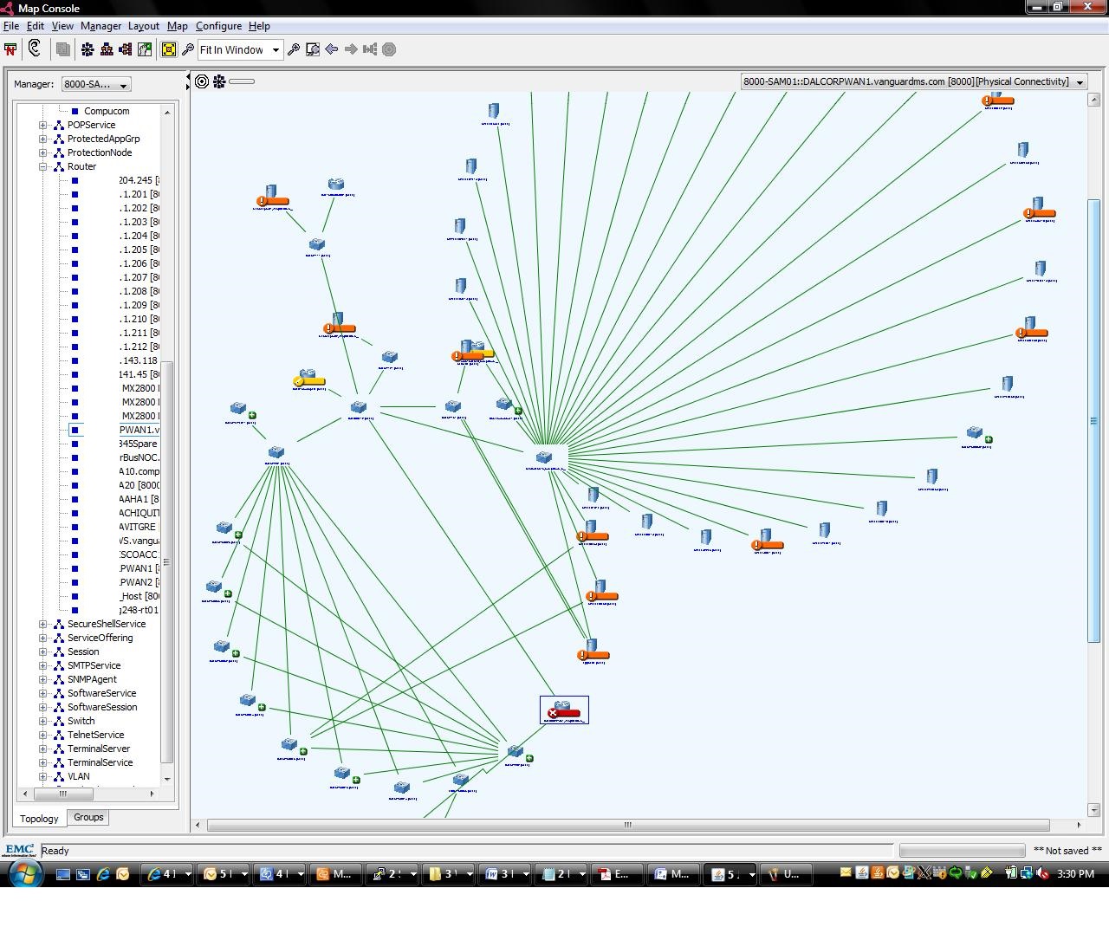Click the red N domain manager toolbar icon

coord(10,49)
